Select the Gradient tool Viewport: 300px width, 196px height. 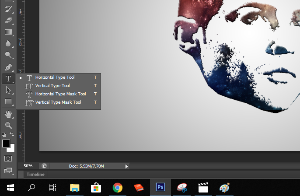click(8, 32)
